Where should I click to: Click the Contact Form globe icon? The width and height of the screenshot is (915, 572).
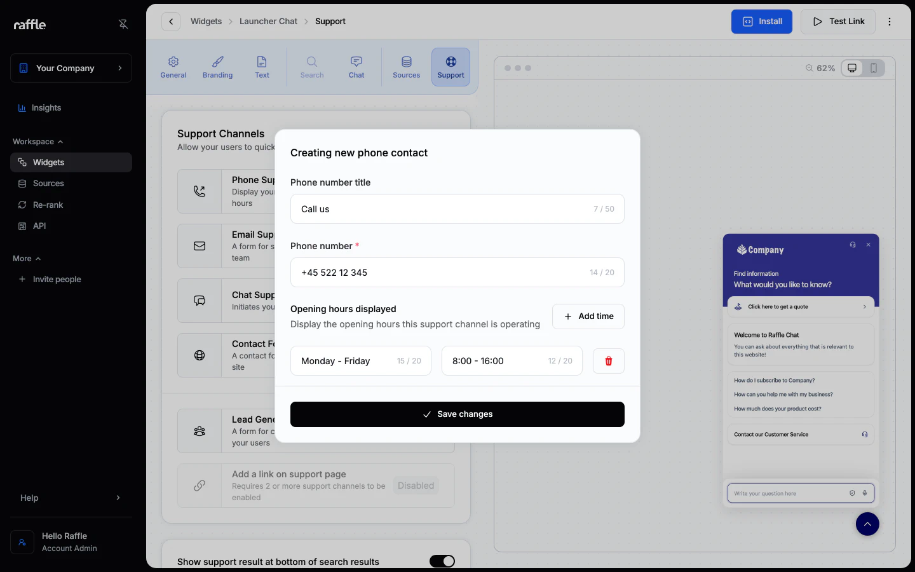200,355
